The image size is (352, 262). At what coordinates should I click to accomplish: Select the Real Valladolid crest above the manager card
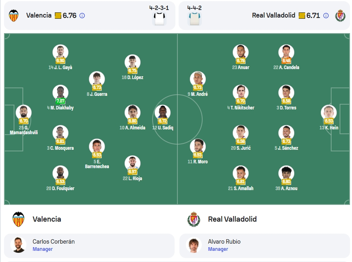[193, 219]
